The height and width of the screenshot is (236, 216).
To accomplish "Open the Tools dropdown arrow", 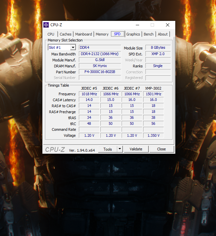I will pyautogui.click(x=120, y=149).
